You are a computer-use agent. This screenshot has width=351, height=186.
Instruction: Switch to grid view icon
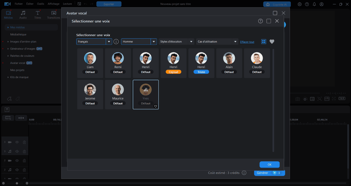264,42
